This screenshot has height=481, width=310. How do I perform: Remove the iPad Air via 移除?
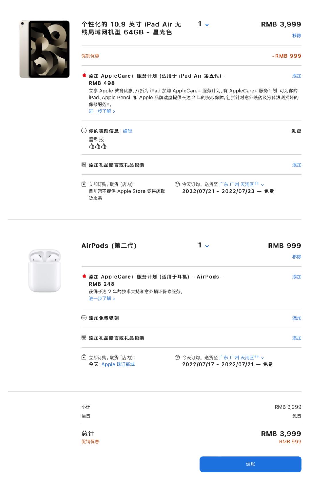click(297, 35)
